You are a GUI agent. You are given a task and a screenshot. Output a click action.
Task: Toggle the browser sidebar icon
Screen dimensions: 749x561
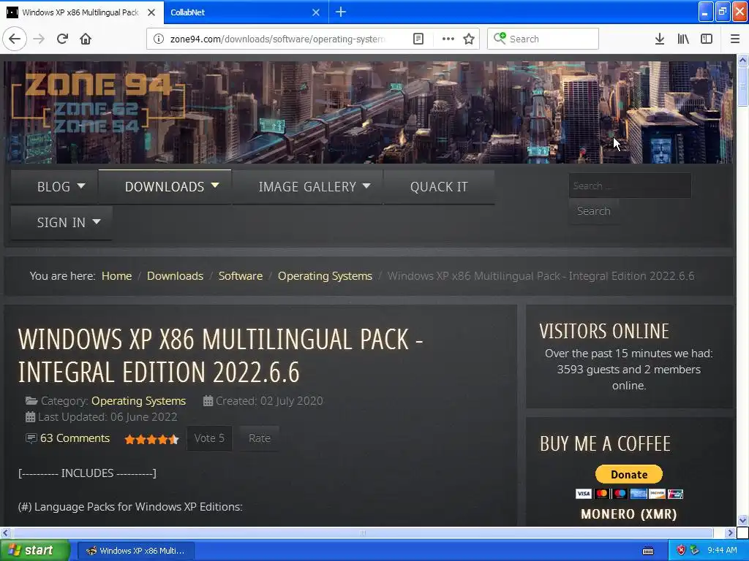point(707,39)
